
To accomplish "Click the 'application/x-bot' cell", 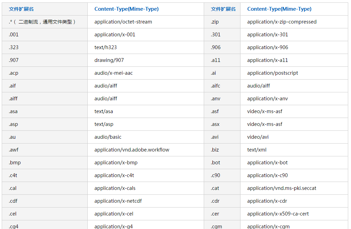I will click(294, 163).
